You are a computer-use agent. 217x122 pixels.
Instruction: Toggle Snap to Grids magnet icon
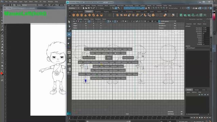(154, 8)
